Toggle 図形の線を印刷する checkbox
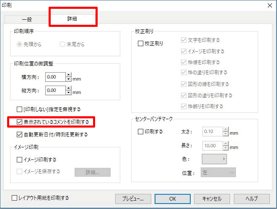277x209 pixels. click(x=184, y=84)
